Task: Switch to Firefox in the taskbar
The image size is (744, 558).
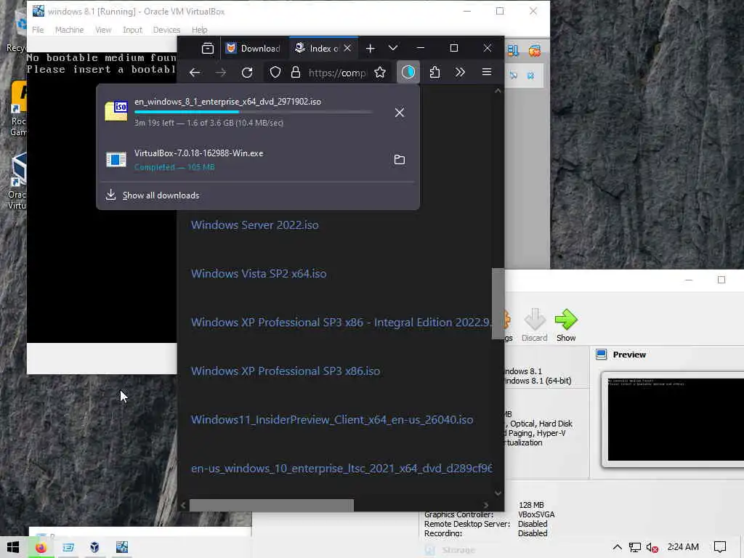Action: tap(41, 547)
